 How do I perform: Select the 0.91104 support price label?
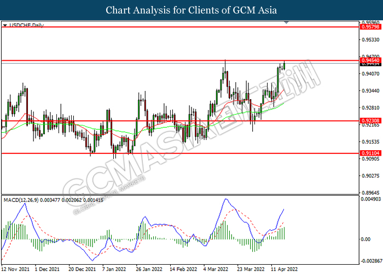(x=370, y=153)
